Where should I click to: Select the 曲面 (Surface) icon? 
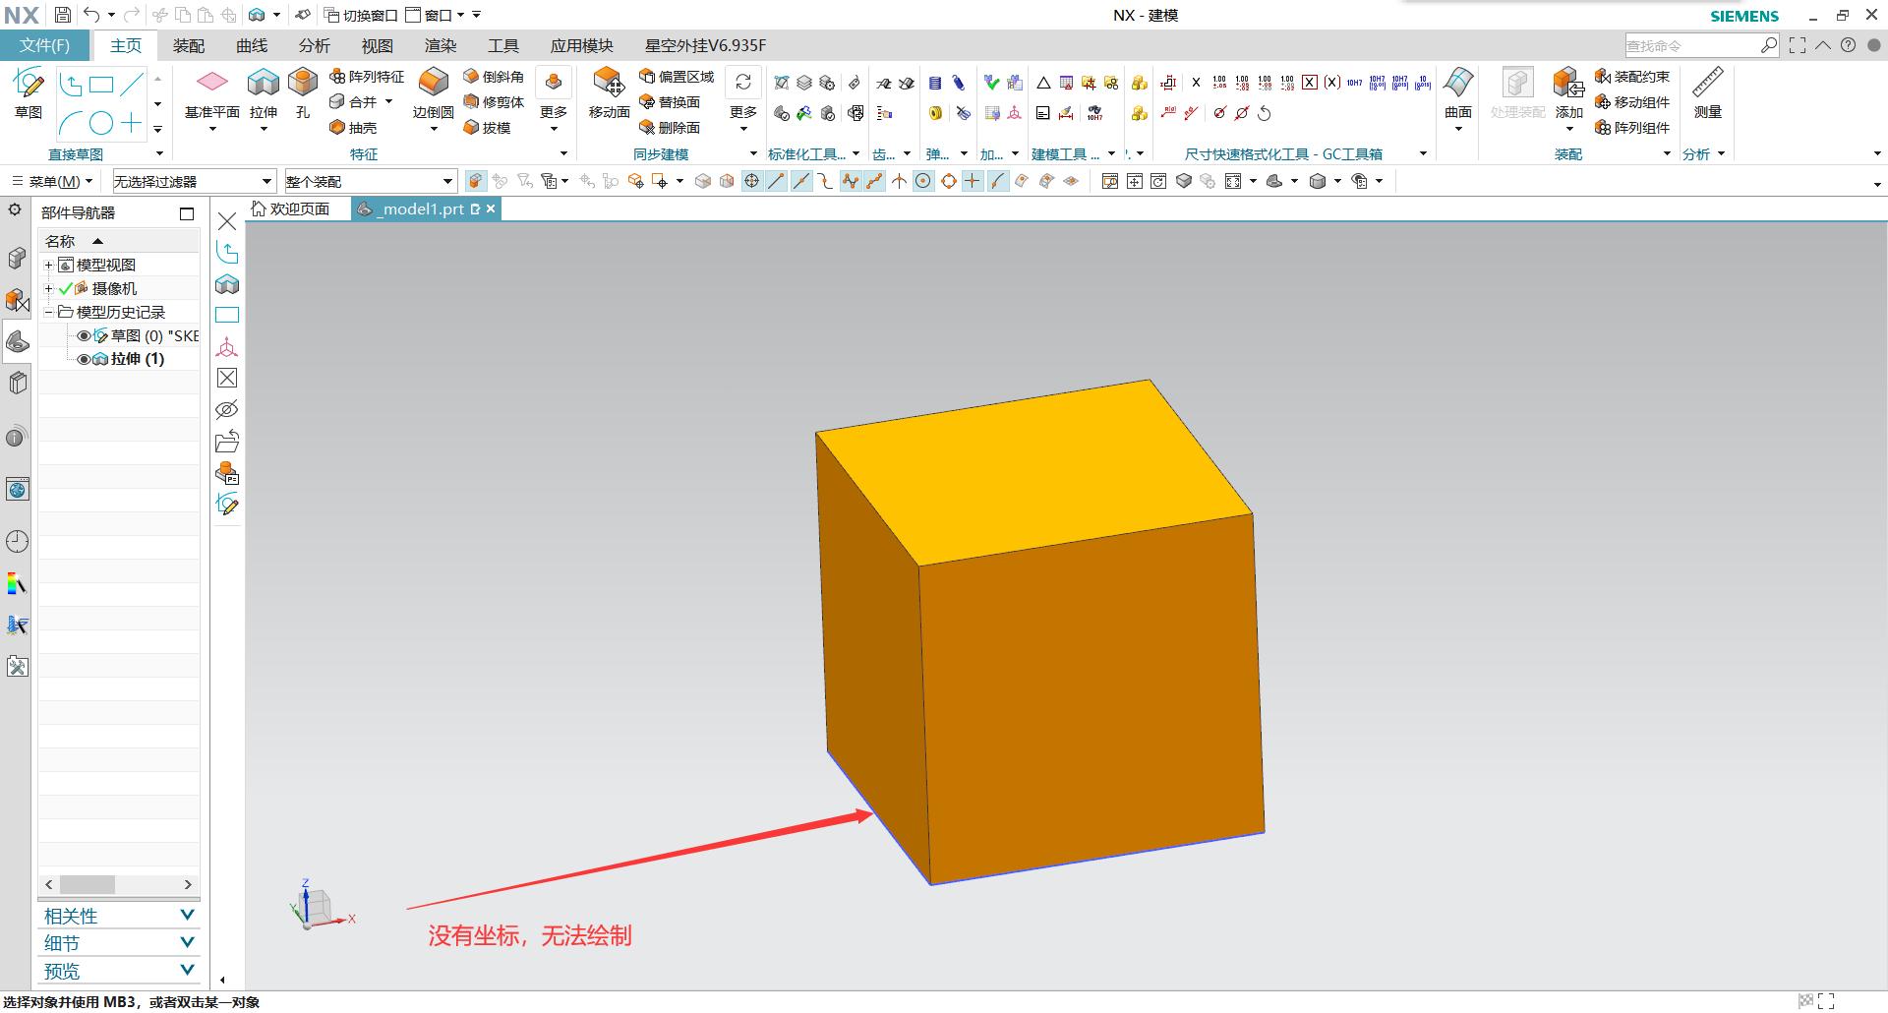1457,87
